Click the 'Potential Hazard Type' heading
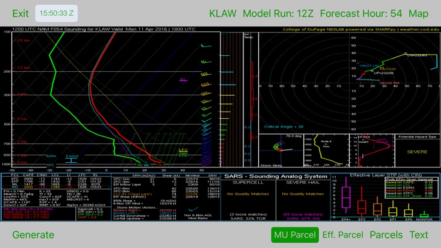Screen dimensions: 441x248 coord(417,137)
